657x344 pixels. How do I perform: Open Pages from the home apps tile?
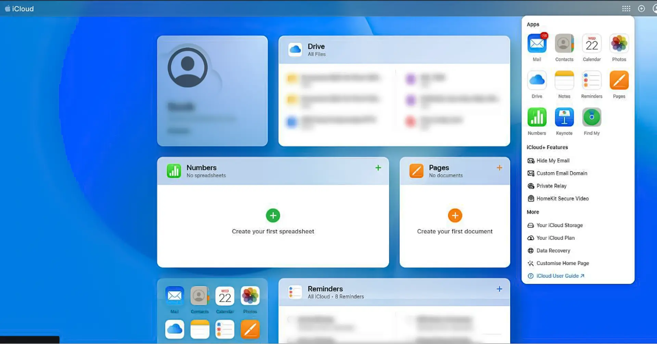pos(250,329)
